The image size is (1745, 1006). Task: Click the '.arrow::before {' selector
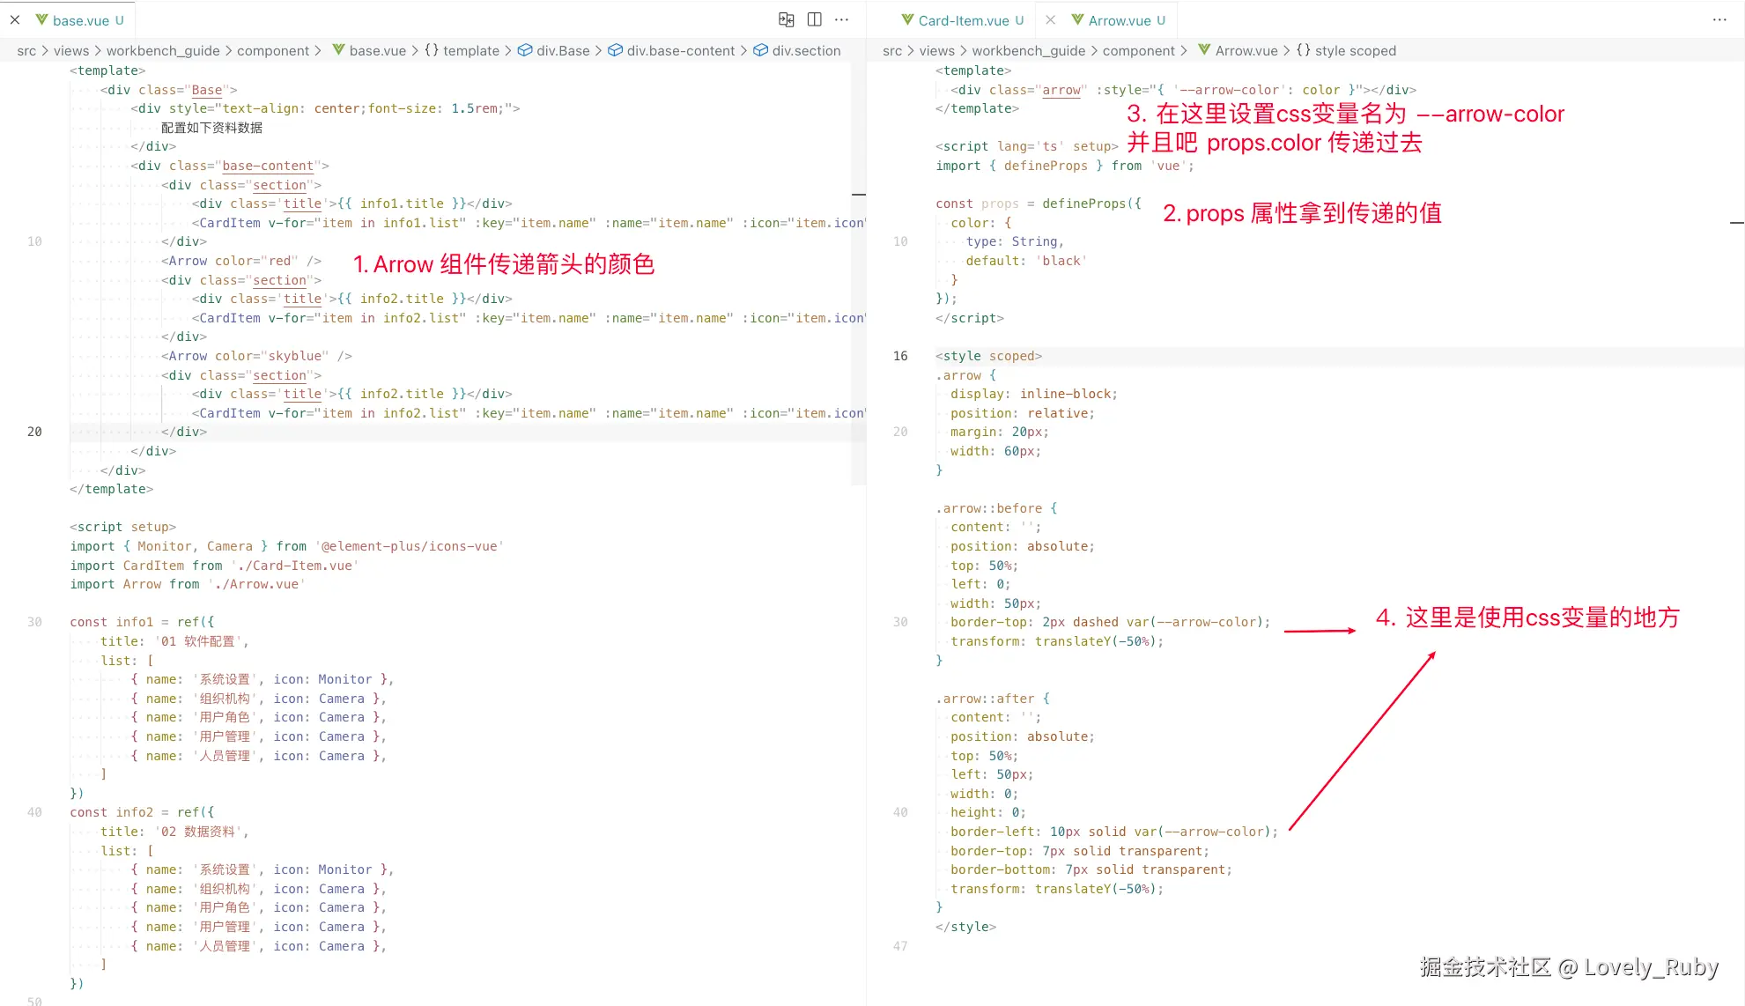[996, 508]
